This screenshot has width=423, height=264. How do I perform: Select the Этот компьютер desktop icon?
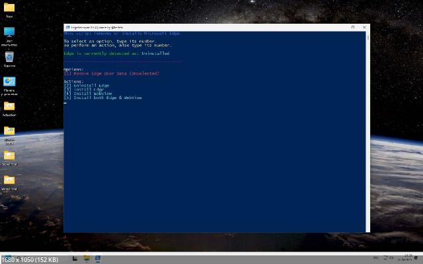9,32
